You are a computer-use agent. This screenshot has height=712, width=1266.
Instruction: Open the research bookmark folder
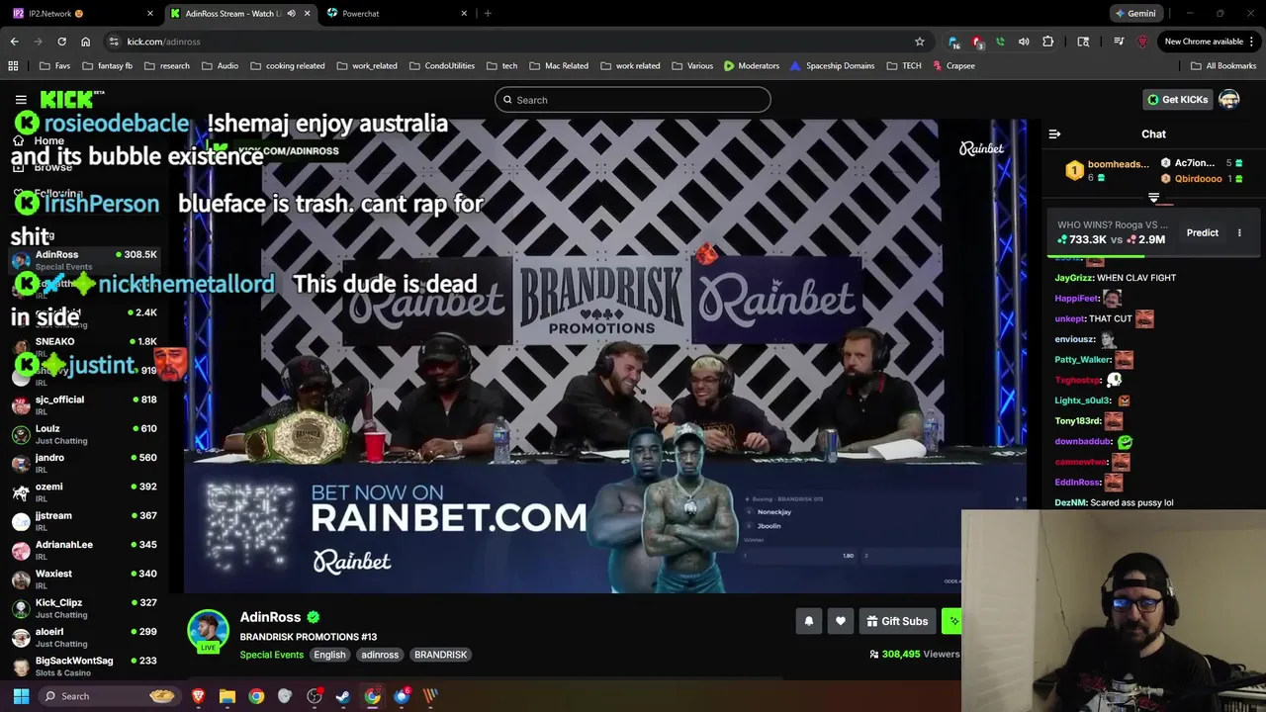click(x=166, y=66)
